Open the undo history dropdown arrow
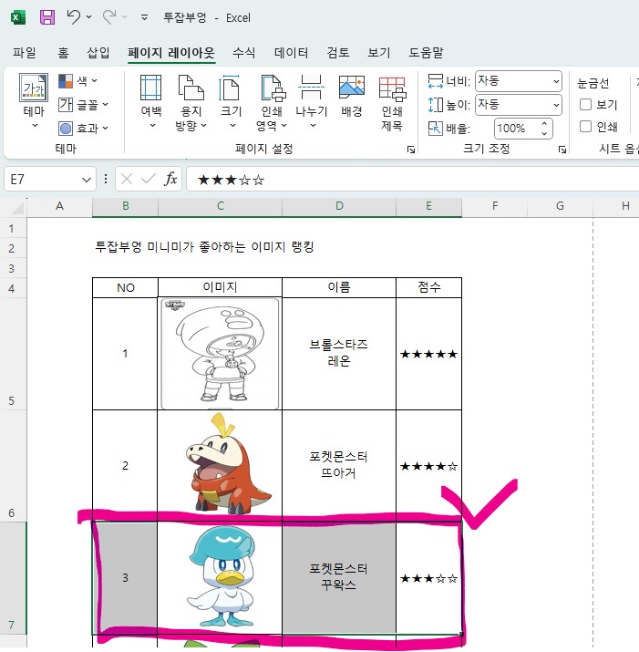This screenshot has height=652, width=639. pyautogui.click(x=89, y=17)
